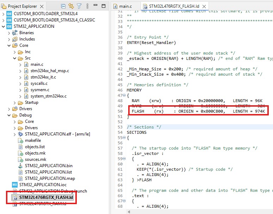Collapse all in Project Explorer toolbar
273x214 pixels.
[x=63, y=6]
